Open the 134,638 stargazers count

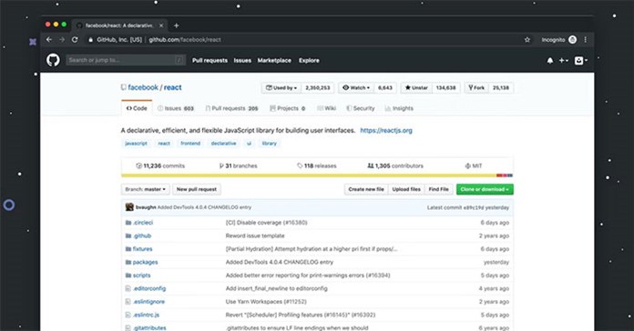pyautogui.click(x=446, y=87)
